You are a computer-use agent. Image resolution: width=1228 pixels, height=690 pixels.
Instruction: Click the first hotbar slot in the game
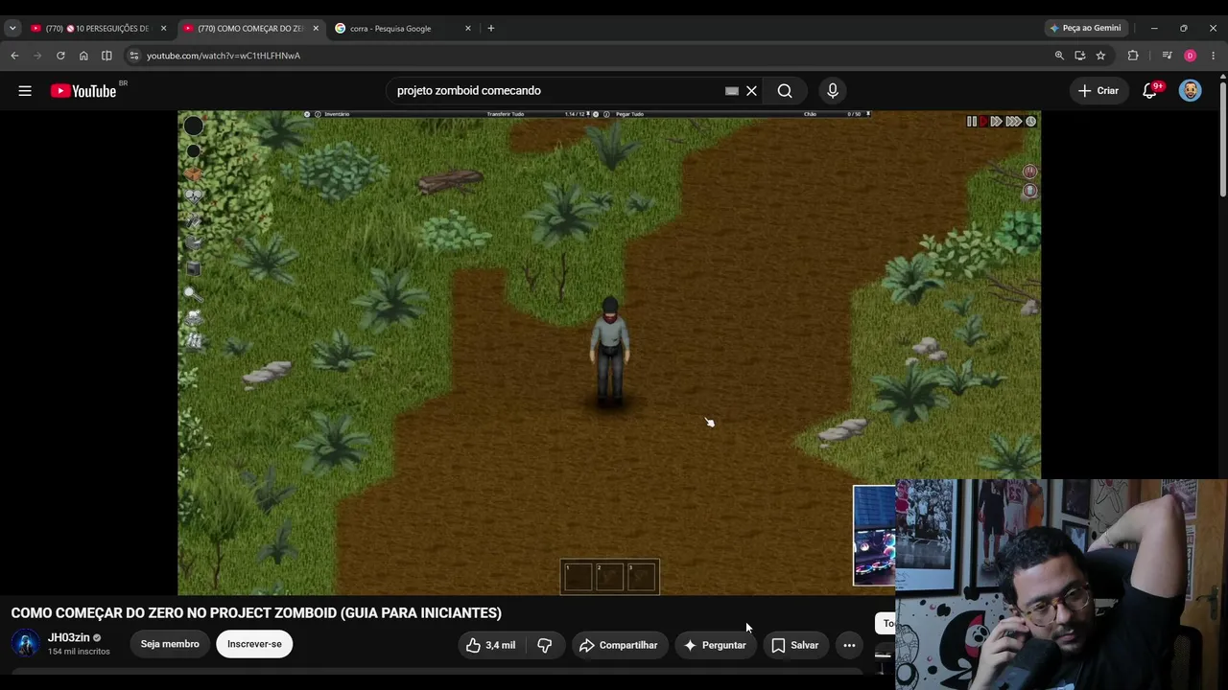(578, 577)
